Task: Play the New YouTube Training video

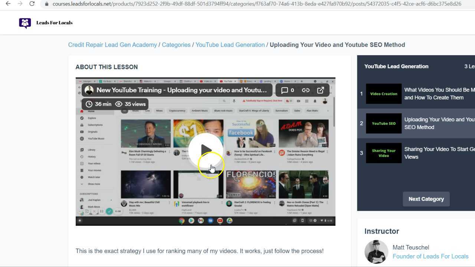Action: pos(206,151)
